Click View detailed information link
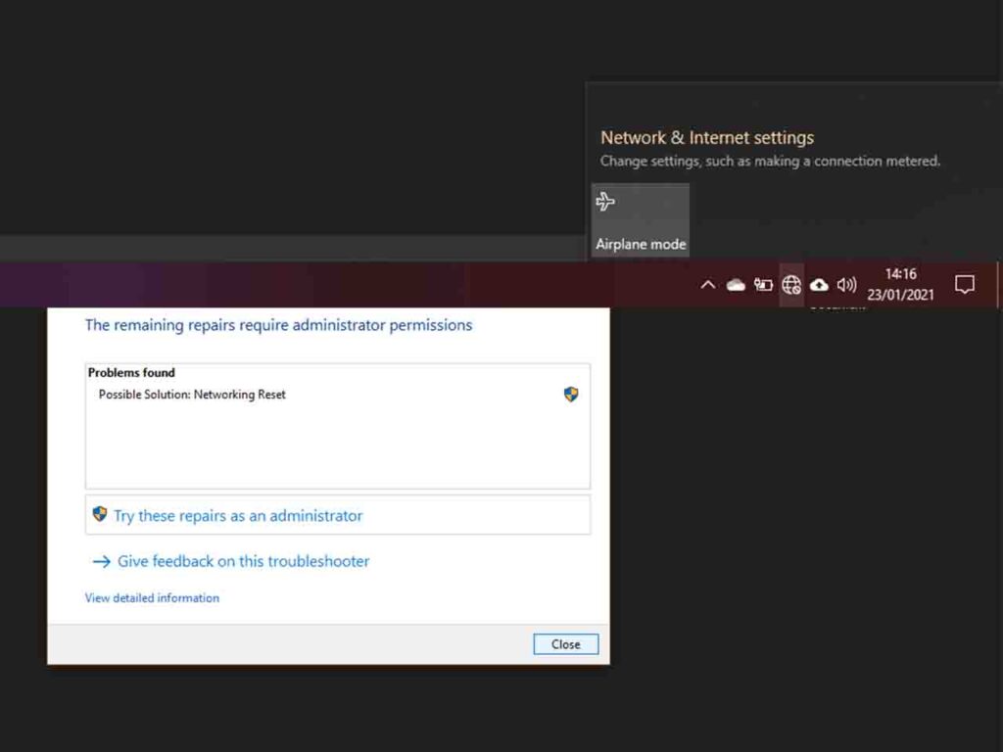Screen dimensions: 1003x752 point(152,598)
